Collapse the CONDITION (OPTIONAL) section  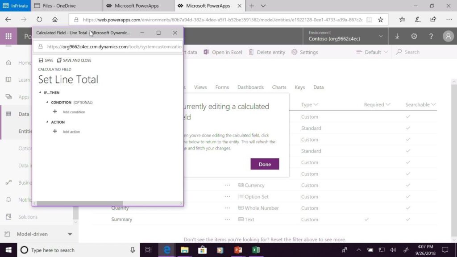[48, 102]
